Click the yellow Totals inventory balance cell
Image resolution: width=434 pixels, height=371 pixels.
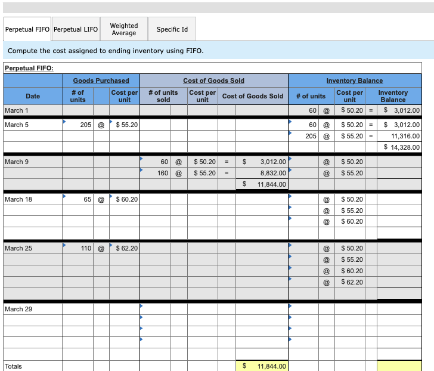(399, 366)
